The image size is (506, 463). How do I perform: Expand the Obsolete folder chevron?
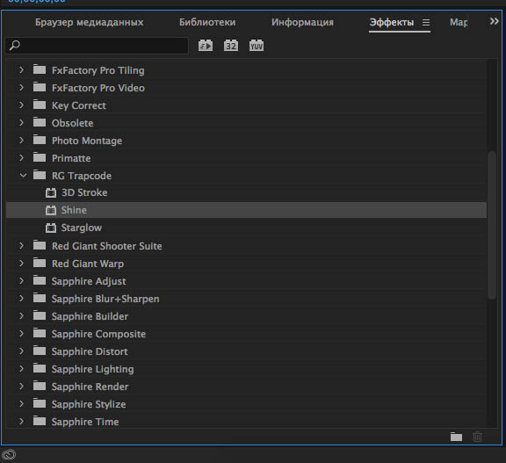[x=21, y=123]
